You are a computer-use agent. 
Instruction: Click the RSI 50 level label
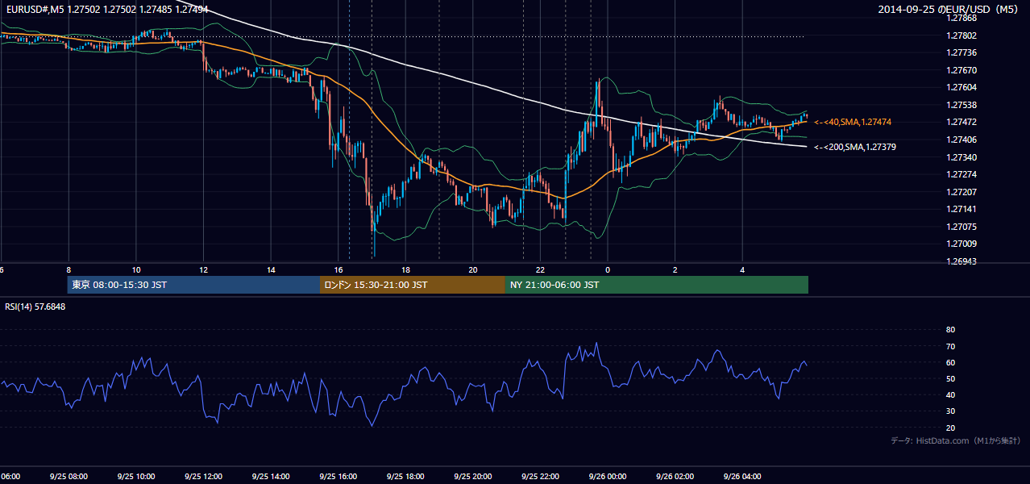pos(950,378)
